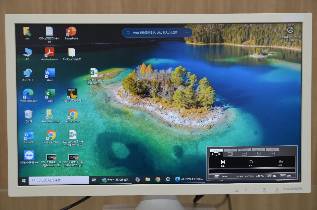Click the ここに入力して検索 taskbar search box
The height and width of the screenshot is (210, 317).
tap(59, 180)
